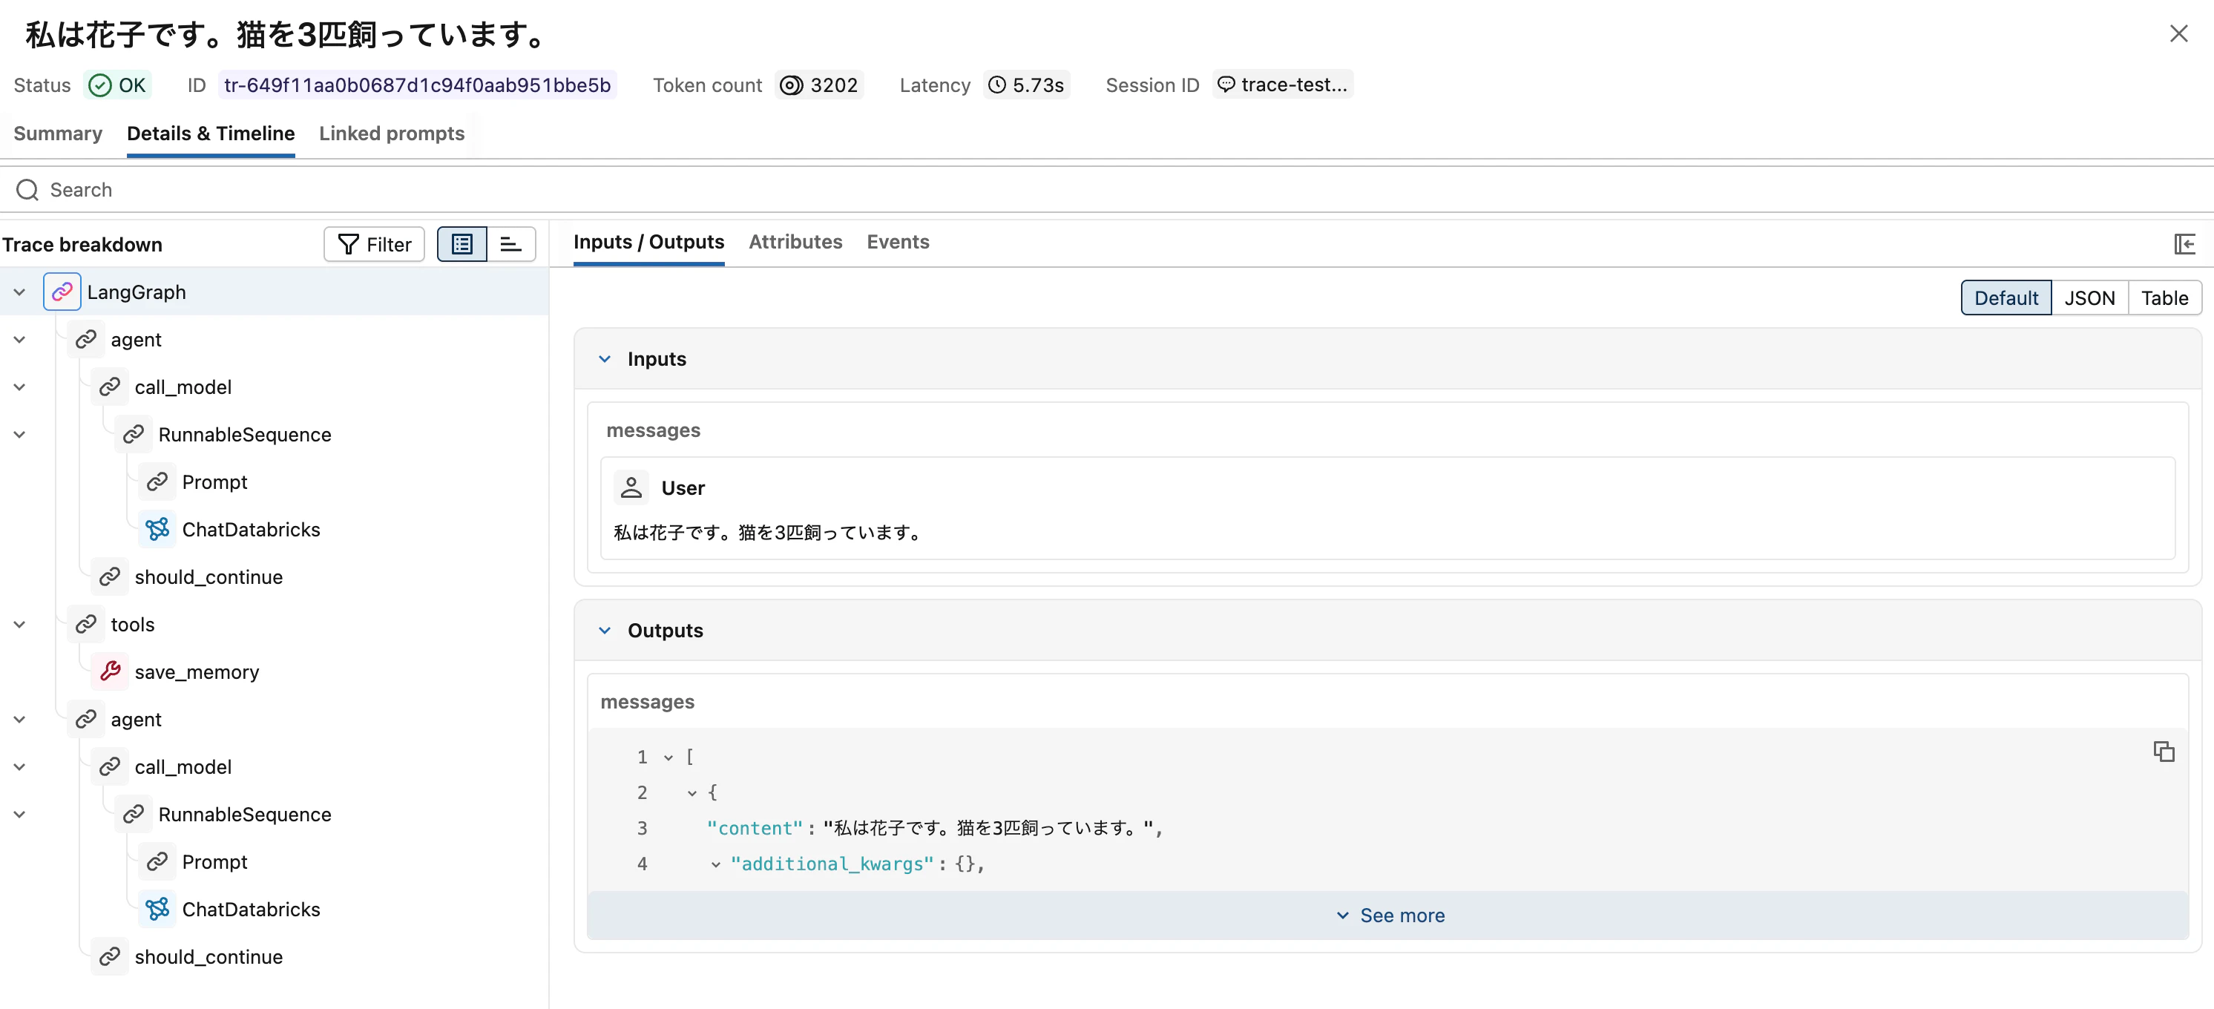Click the Trace breakdown heading
Image resolution: width=2214 pixels, height=1009 pixels.
pos(82,245)
